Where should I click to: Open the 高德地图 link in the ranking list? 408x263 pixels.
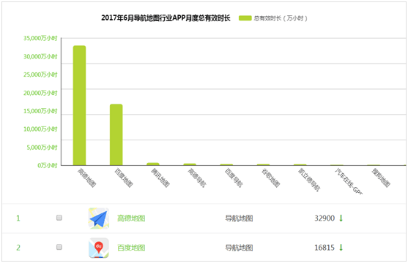point(131,218)
